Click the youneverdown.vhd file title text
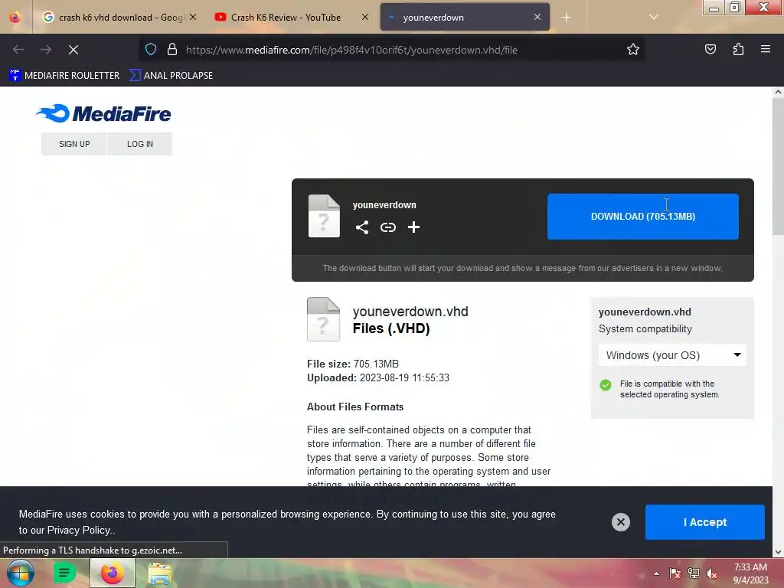 coord(410,312)
